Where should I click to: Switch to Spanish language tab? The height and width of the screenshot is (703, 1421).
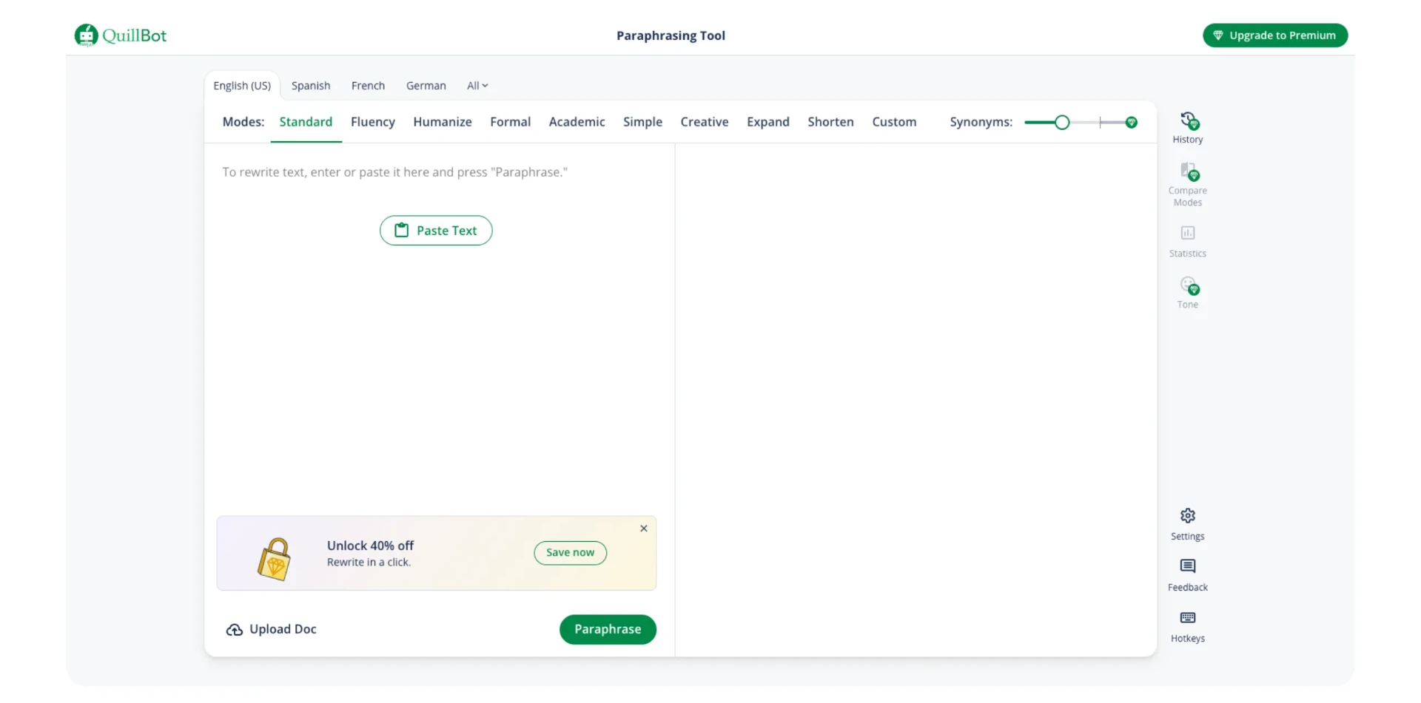(x=311, y=86)
